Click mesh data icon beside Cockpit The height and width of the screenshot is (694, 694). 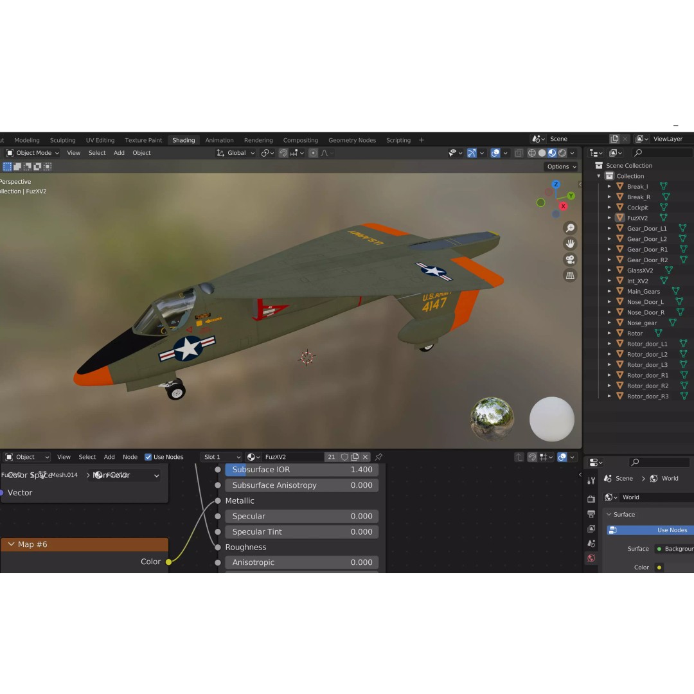point(663,207)
